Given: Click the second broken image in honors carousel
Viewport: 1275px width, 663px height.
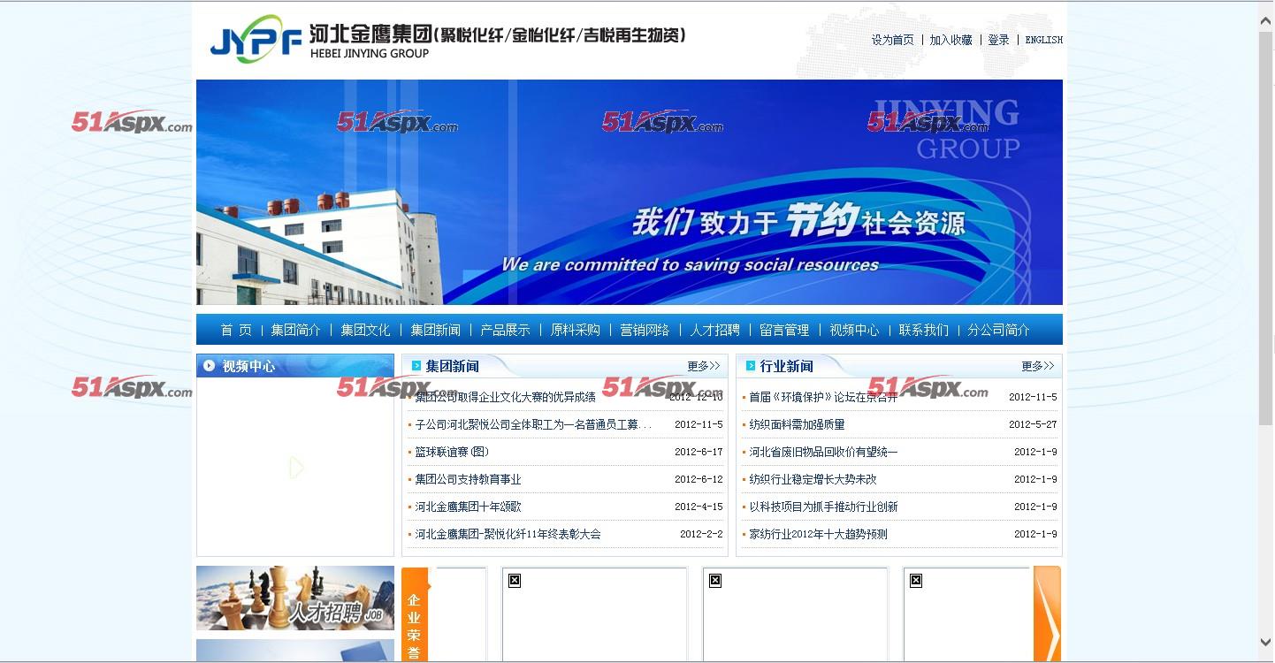Looking at the screenshot, I should pyautogui.click(x=715, y=580).
